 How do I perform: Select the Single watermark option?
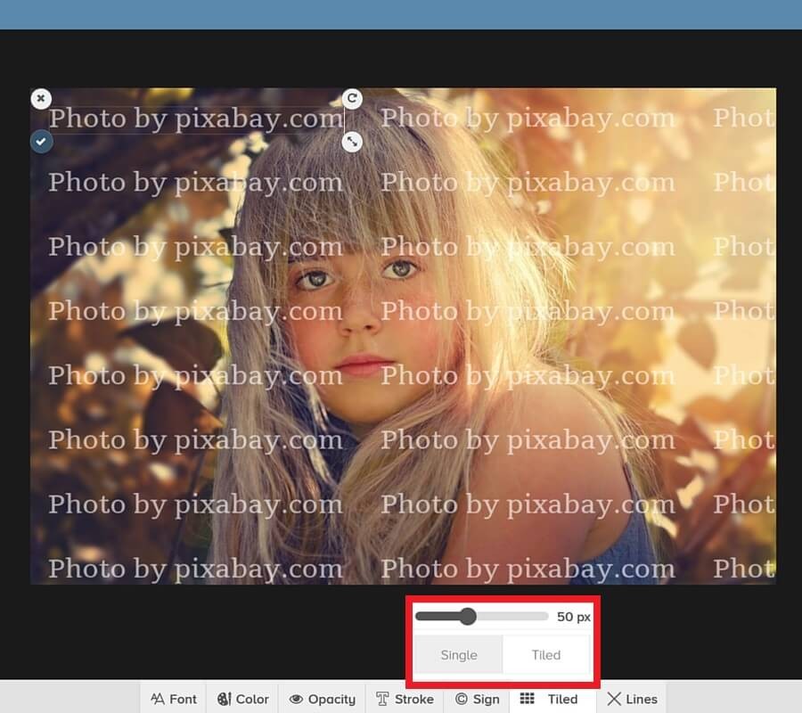pyautogui.click(x=459, y=655)
